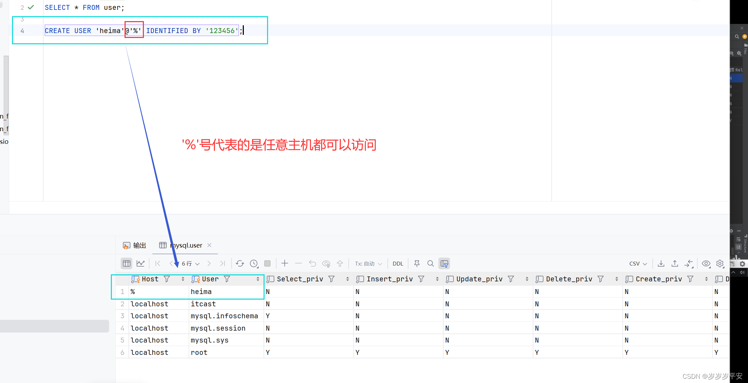Screen dimensions: 748x383
Task: Switch to table view in result grid
Action: click(127, 263)
